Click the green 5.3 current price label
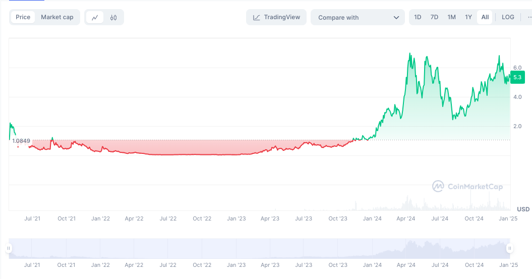 [517, 77]
